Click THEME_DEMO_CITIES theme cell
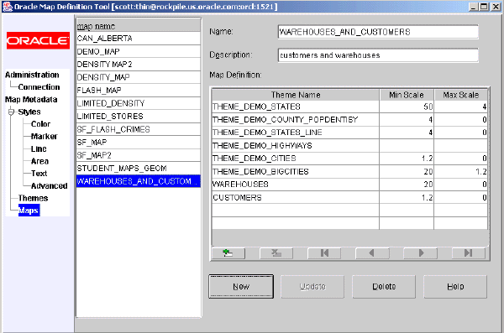Screen dimensions: 504x333 click(x=296, y=159)
